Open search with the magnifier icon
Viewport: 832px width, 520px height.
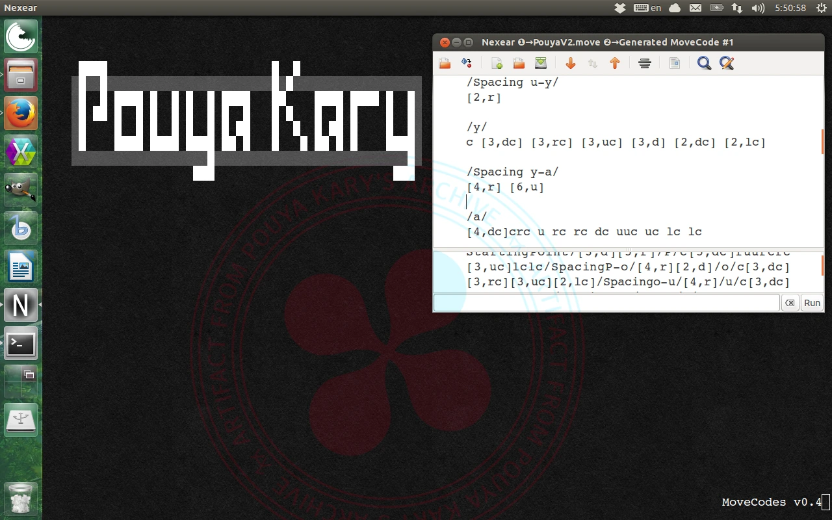704,63
